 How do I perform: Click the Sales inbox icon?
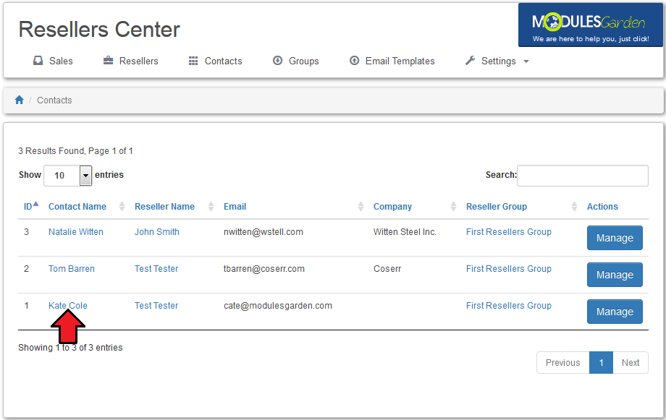[x=38, y=61]
